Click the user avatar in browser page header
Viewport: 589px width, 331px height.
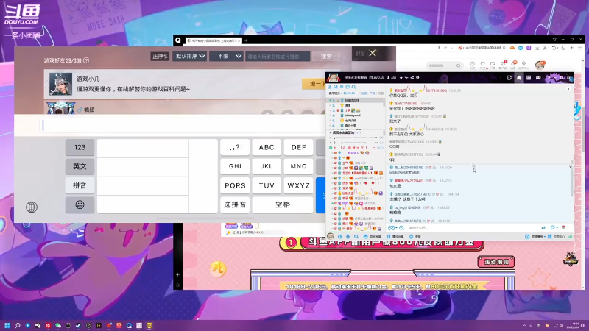(540, 65)
